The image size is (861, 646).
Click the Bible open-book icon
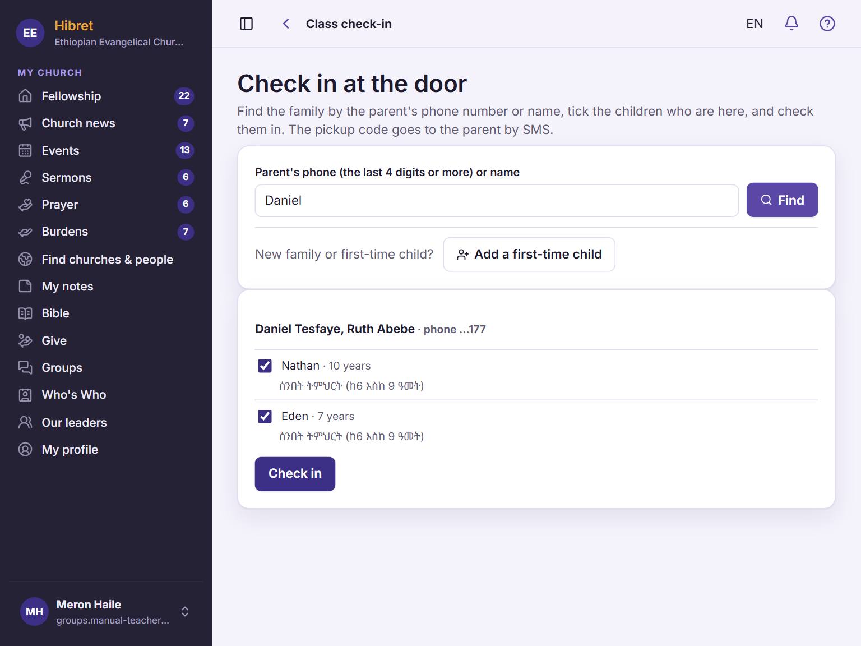25,313
